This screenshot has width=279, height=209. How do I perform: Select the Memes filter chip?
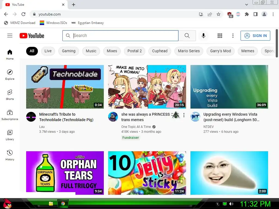tap(248, 51)
